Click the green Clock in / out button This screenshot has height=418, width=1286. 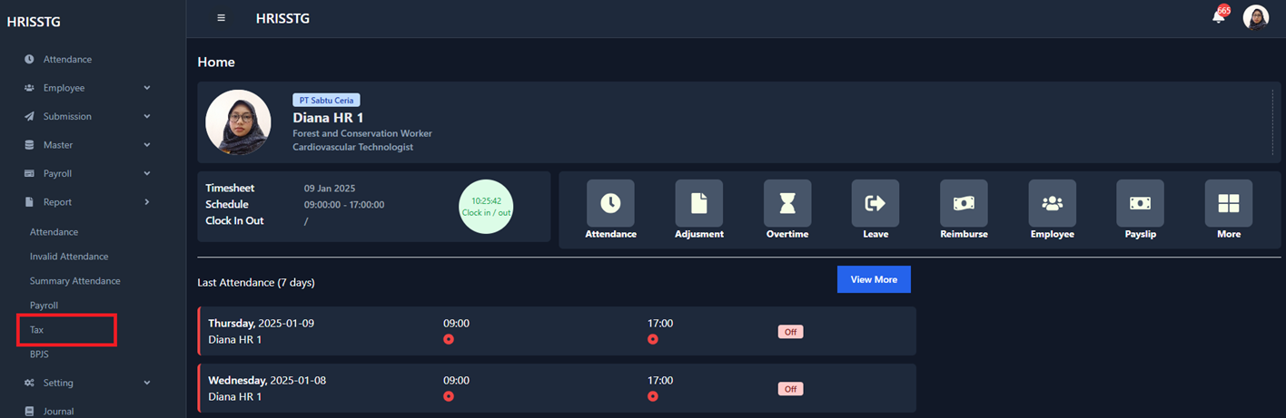486,207
